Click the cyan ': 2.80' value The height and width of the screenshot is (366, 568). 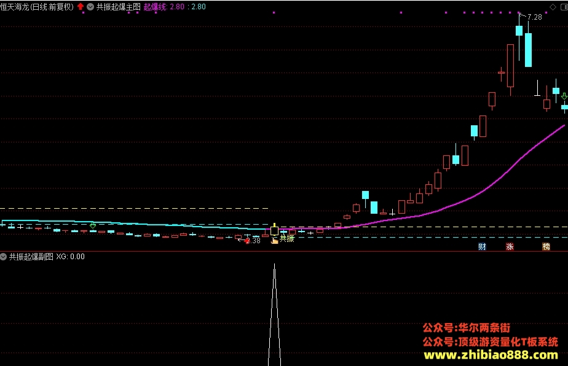pos(197,7)
